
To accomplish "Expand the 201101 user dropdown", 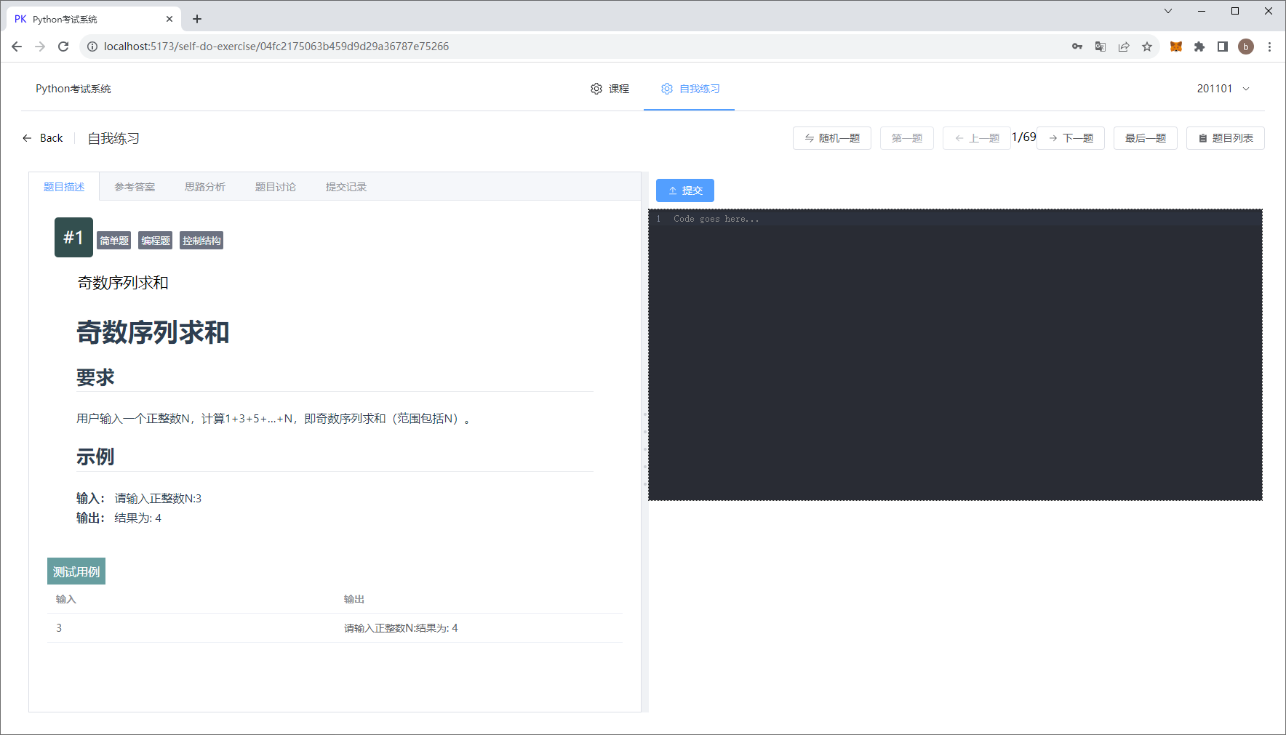I will (x=1223, y=89).
